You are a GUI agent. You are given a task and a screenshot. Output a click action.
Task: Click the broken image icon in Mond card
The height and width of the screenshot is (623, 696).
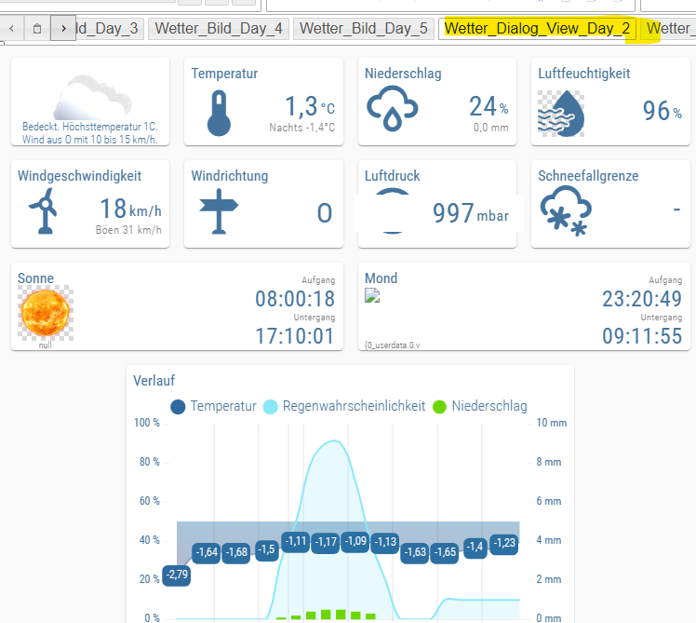tap(372, 295)
